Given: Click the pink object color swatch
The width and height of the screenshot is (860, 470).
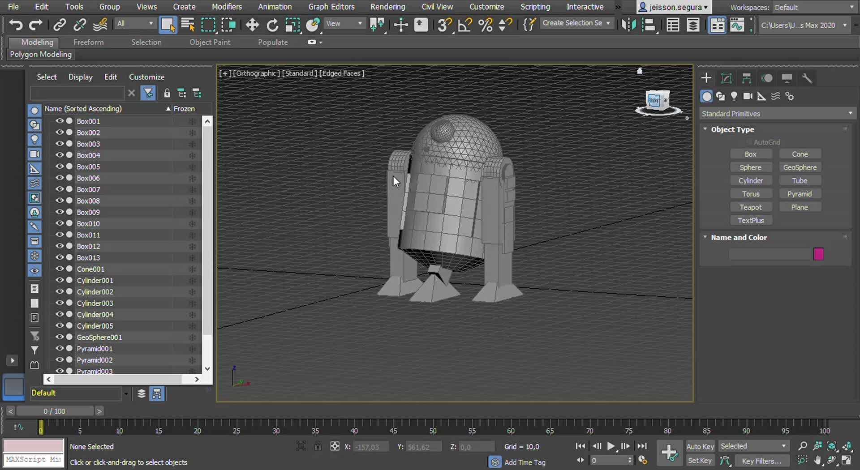Looking at the screenshot, I should [818, 254].
